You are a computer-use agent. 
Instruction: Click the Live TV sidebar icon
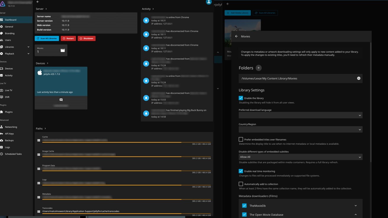click(1, 90)
